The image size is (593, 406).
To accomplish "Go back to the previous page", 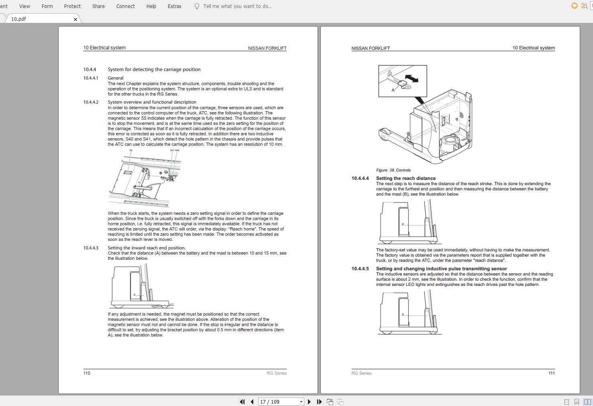I will pyautogui.click(x=252, y=402).
